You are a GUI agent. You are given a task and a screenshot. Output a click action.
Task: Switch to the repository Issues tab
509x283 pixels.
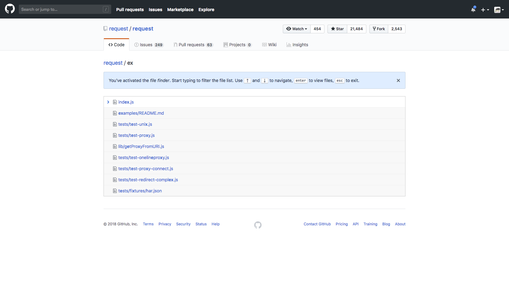pyautogui.click(x=149, y=45)
